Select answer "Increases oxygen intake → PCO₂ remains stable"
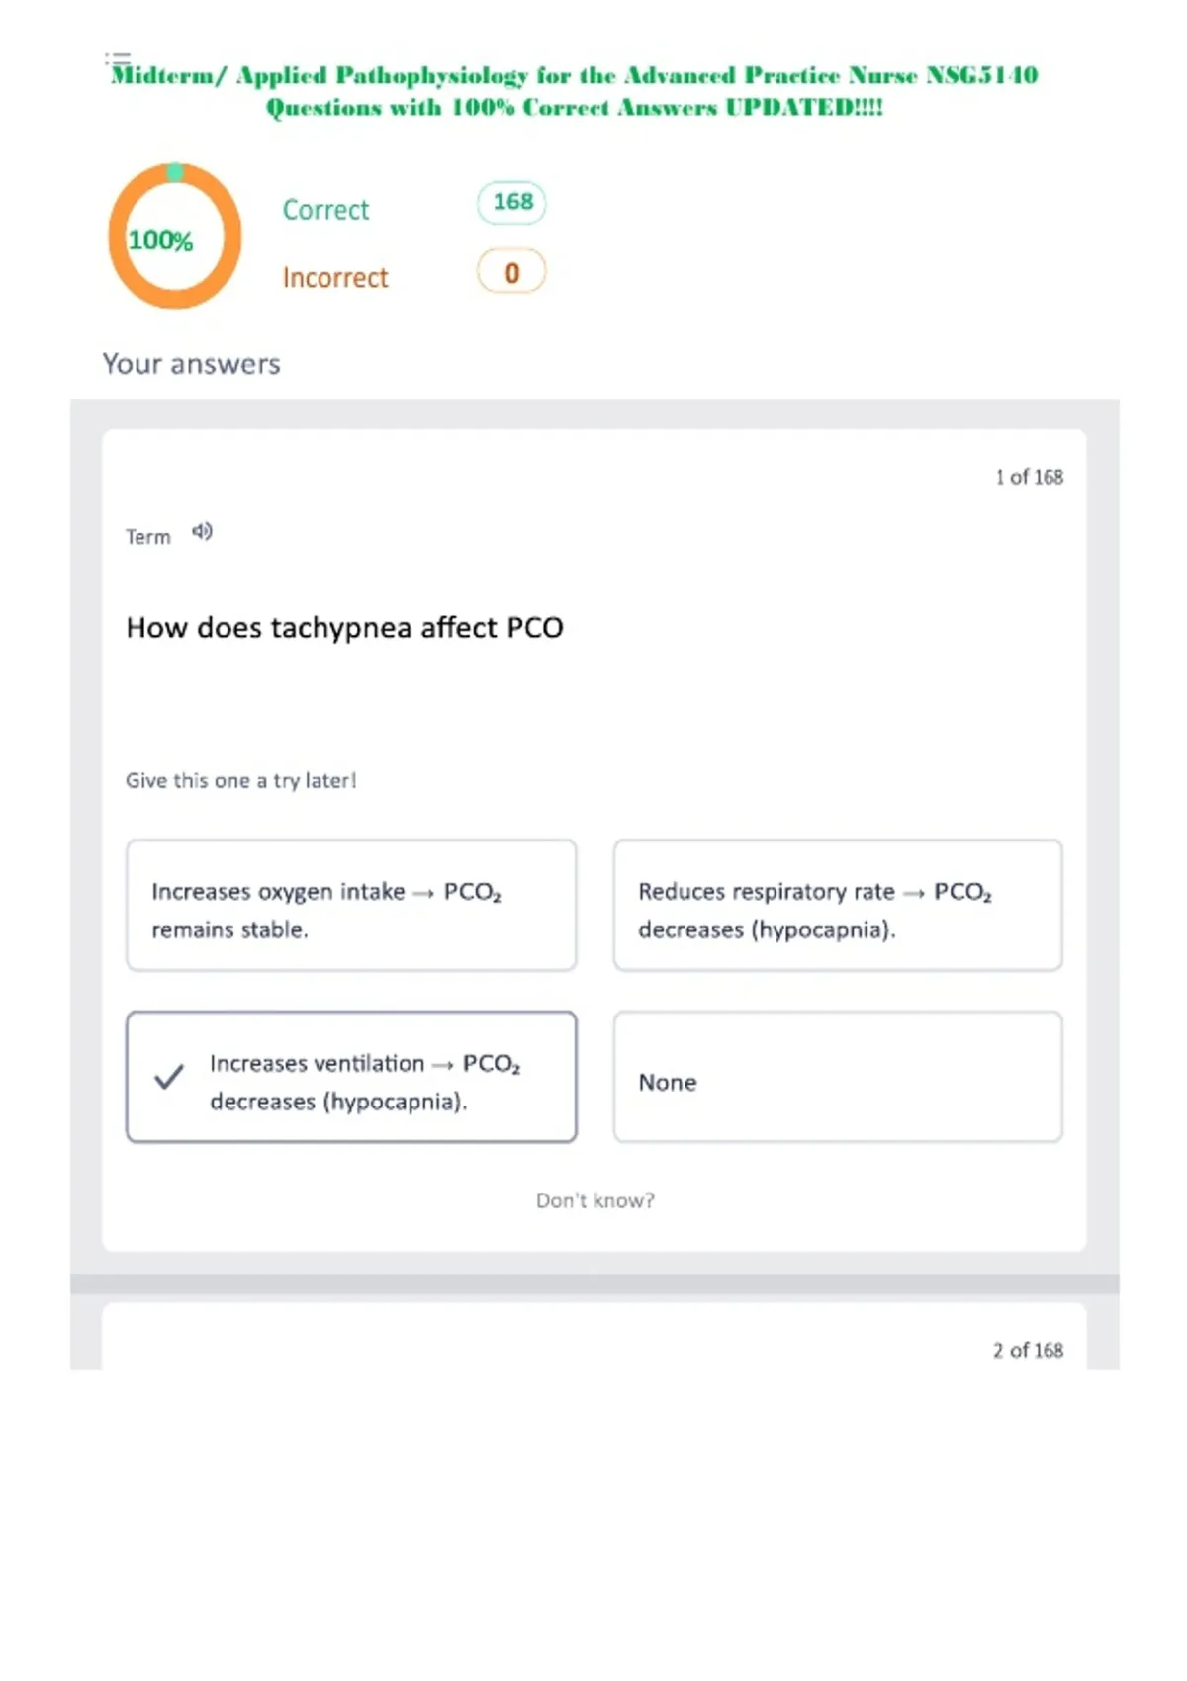The image size is (1187, 1681). pyautogui.click(x=351, y=905)
